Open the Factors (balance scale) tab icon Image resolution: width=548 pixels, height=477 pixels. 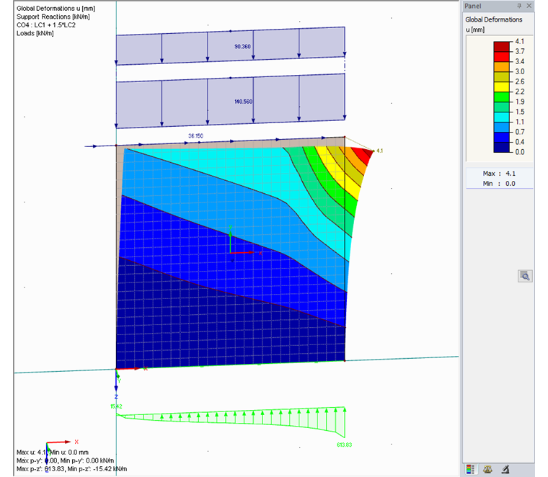(488, 469)
